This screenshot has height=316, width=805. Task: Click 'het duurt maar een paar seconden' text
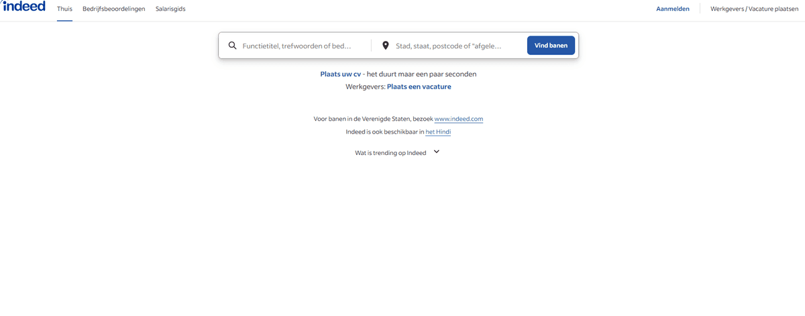click(x=421, y=74)
